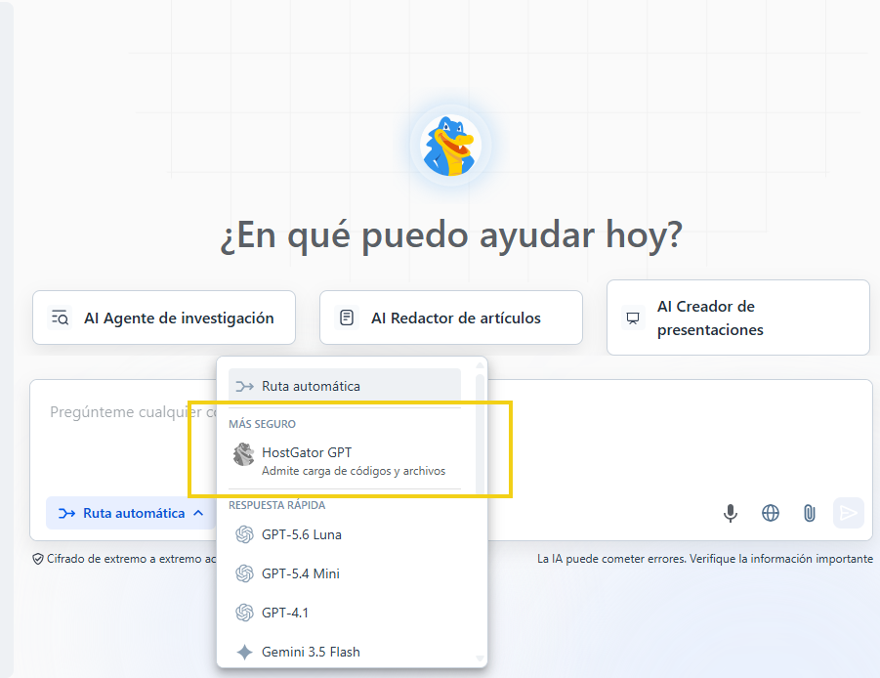
Task: Click the AI Creador de presentaciones slide icon
Action: [x=633, y=318]
